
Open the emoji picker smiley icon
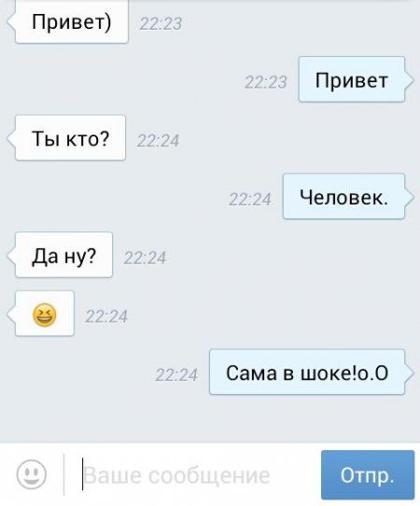click(x=32, y=474)
